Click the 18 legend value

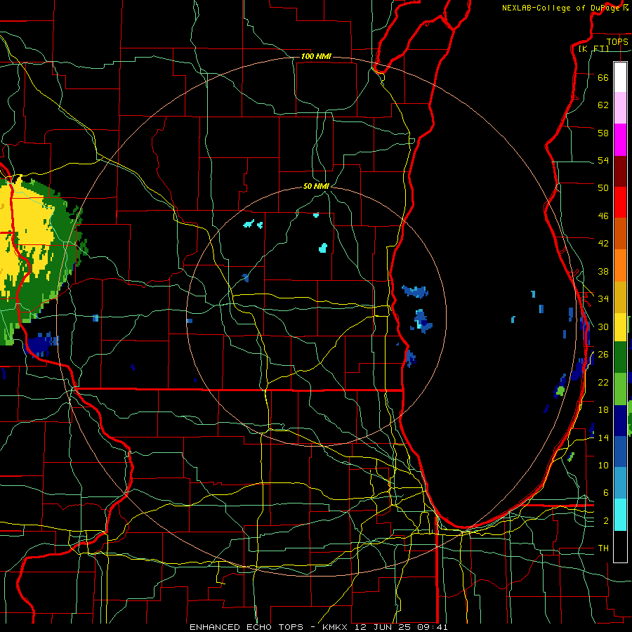(x=603, y=410)
